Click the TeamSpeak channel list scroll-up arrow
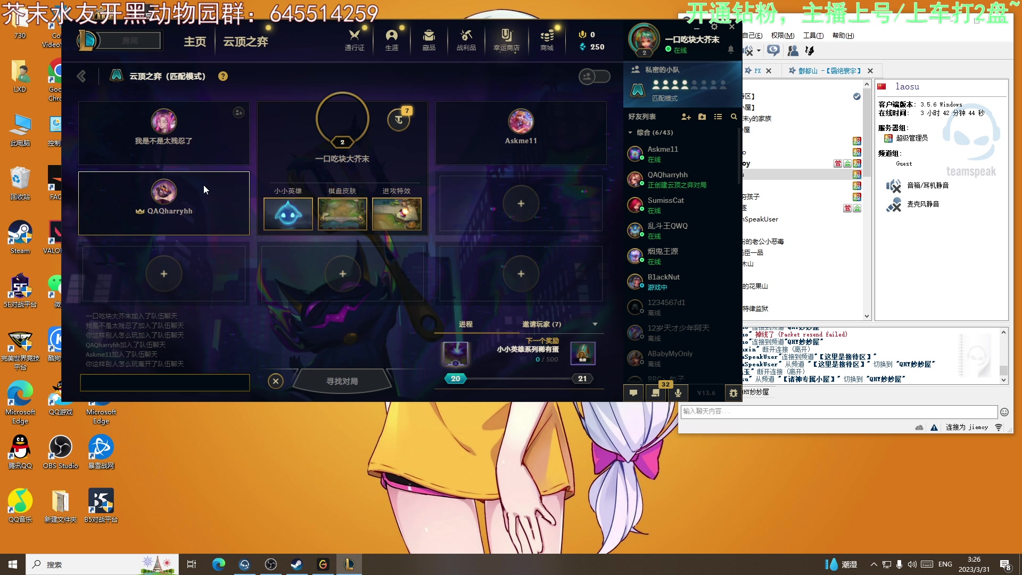 [867, 84]
